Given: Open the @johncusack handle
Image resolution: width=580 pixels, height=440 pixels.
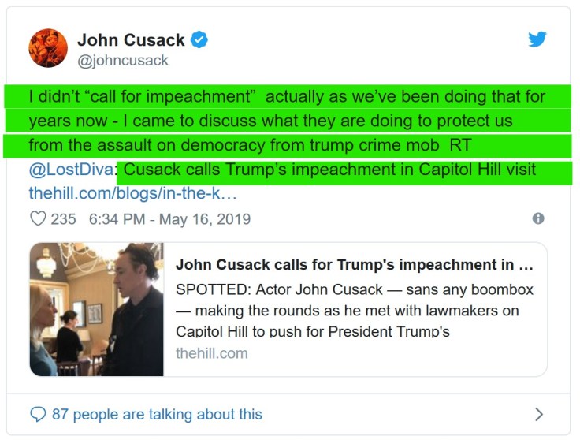Looking at the screenshot, I should pos(122,60).
